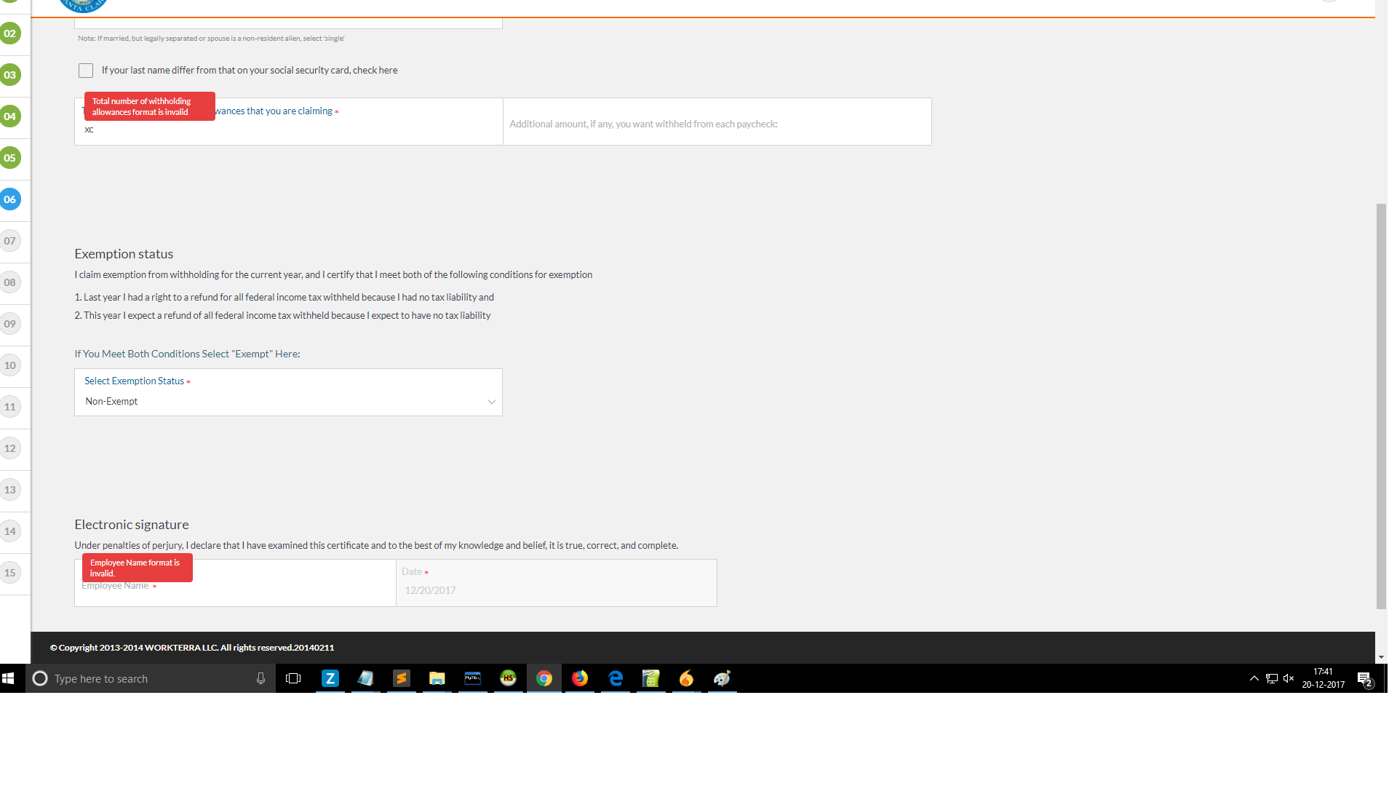1397x786 pixels.
Task: Show hidden system tray icons
Action: tap(1254, 678)
